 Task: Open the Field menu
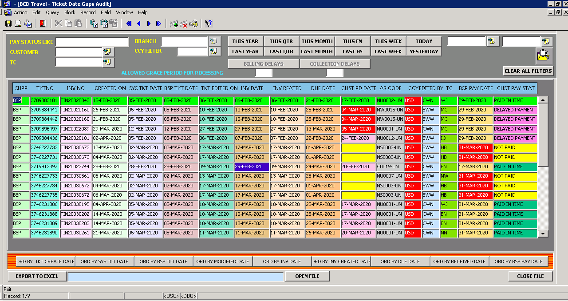[106, 12]
